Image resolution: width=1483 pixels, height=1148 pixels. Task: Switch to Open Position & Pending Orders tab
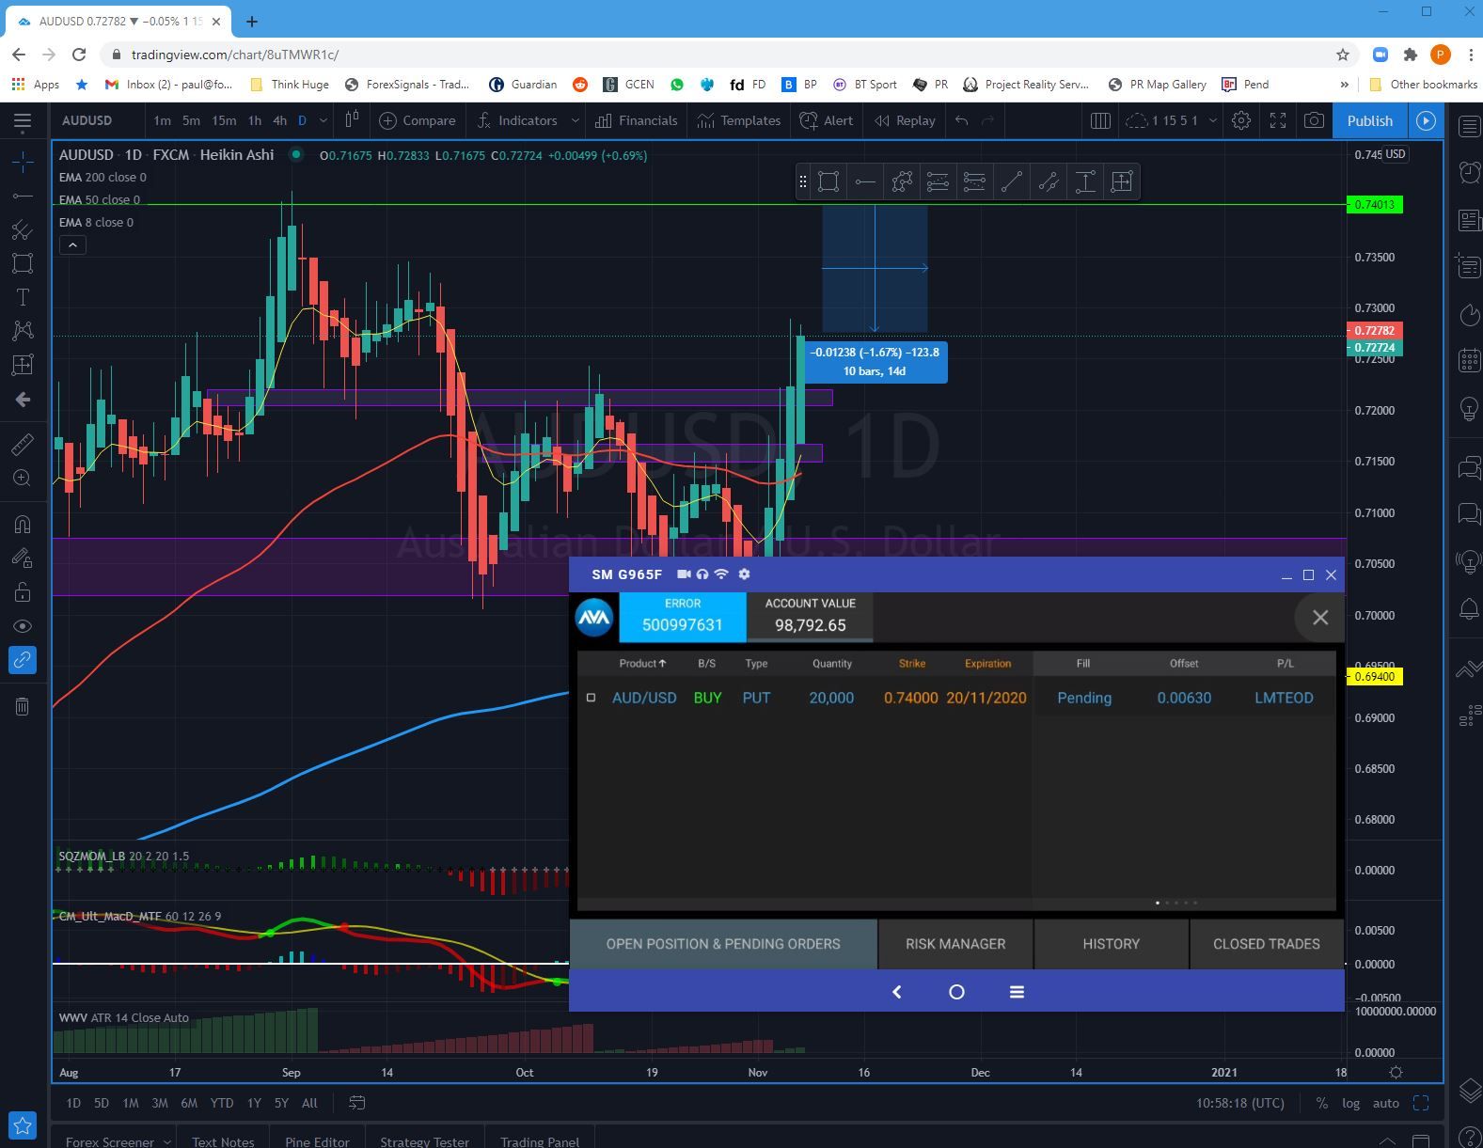coord(723,944)
